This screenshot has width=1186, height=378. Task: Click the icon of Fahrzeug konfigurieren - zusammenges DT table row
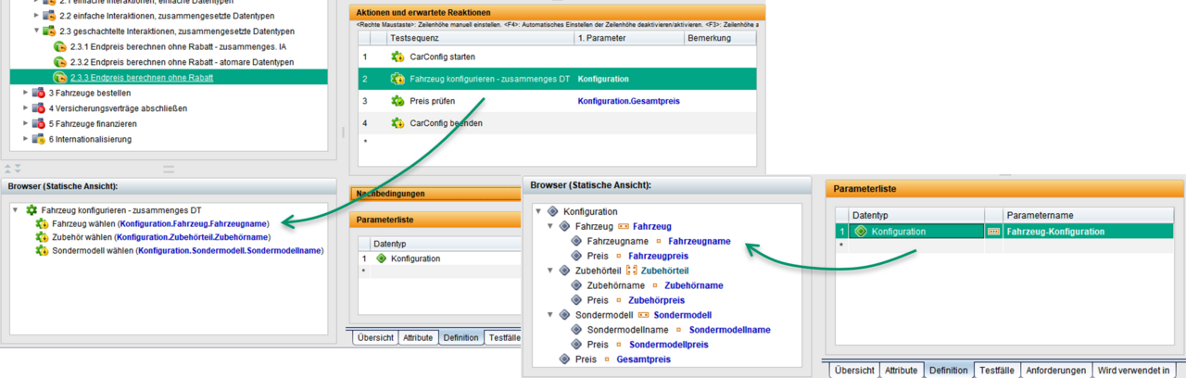[397, 80]
